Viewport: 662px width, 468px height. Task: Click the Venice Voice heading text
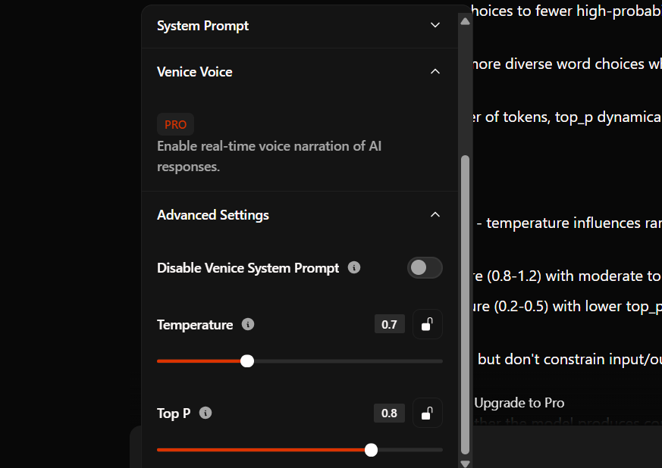point(195,72)
